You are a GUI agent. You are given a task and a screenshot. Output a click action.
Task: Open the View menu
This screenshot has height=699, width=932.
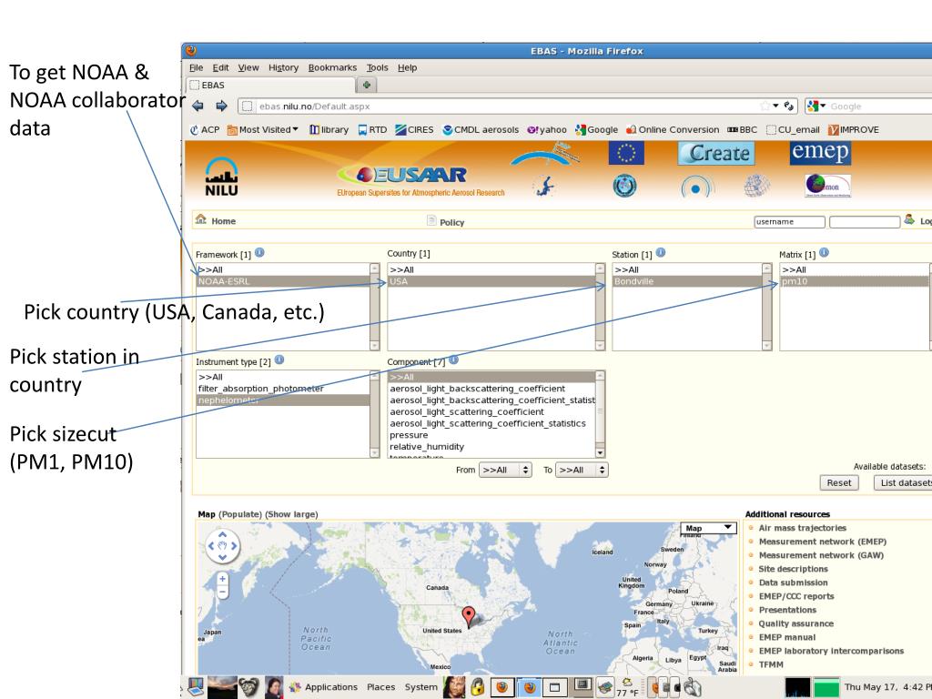click(248, 67)
